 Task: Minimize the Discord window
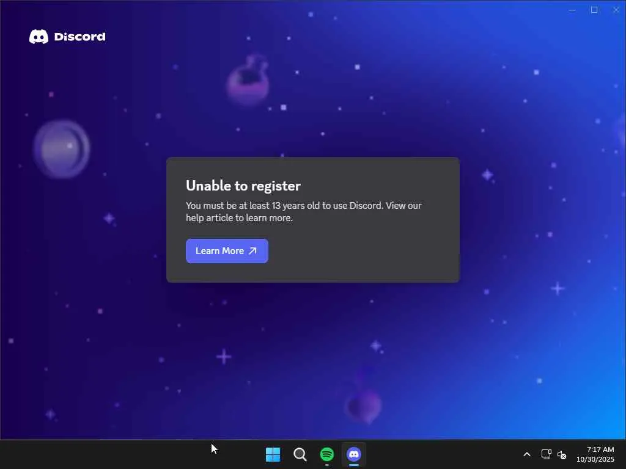tap(572, 10)
